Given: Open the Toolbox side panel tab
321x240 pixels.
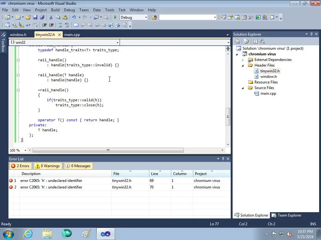Looking at the screenshot, I should [3, 42].
